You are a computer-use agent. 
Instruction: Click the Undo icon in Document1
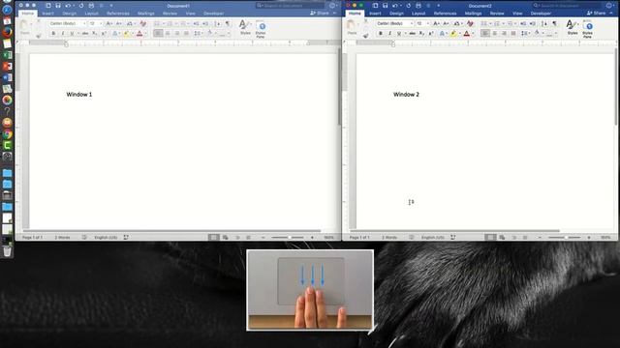[x=68, y=6]
